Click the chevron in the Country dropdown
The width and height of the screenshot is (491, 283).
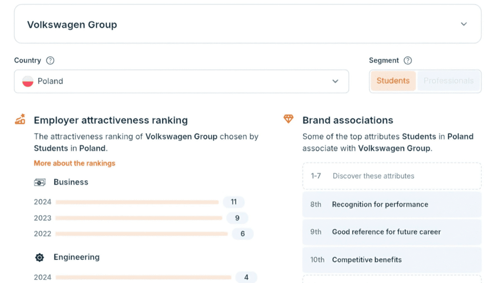335,81
